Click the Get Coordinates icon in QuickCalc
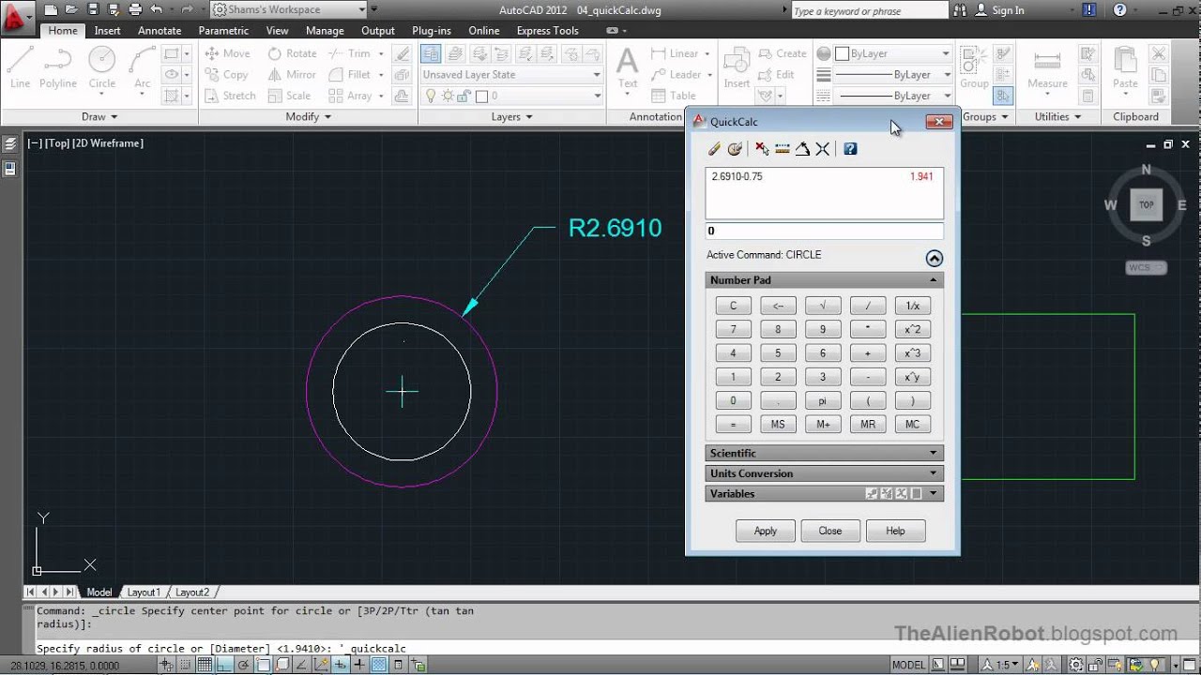 pyautogui.click(x=762, y=149)
